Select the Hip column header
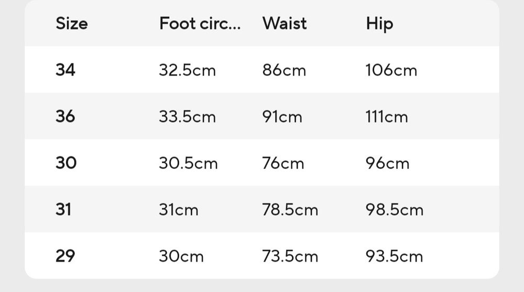 coord(379,24)
